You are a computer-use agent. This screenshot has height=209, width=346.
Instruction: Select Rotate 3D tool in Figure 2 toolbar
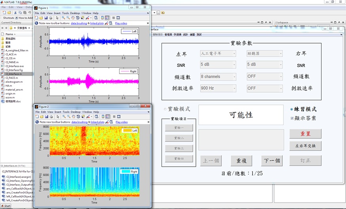[x=78, y=117]
